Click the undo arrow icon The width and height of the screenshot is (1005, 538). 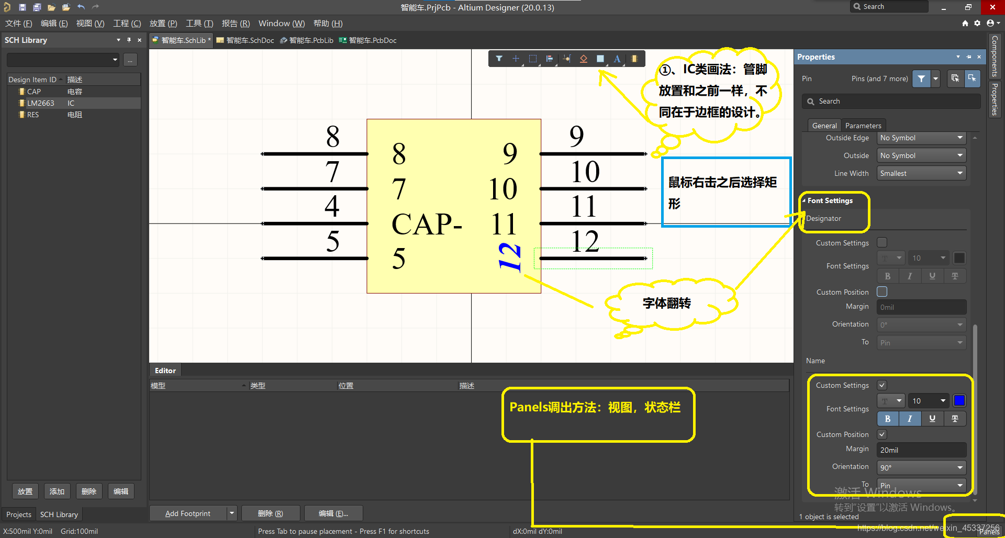(x=81, y=7)
